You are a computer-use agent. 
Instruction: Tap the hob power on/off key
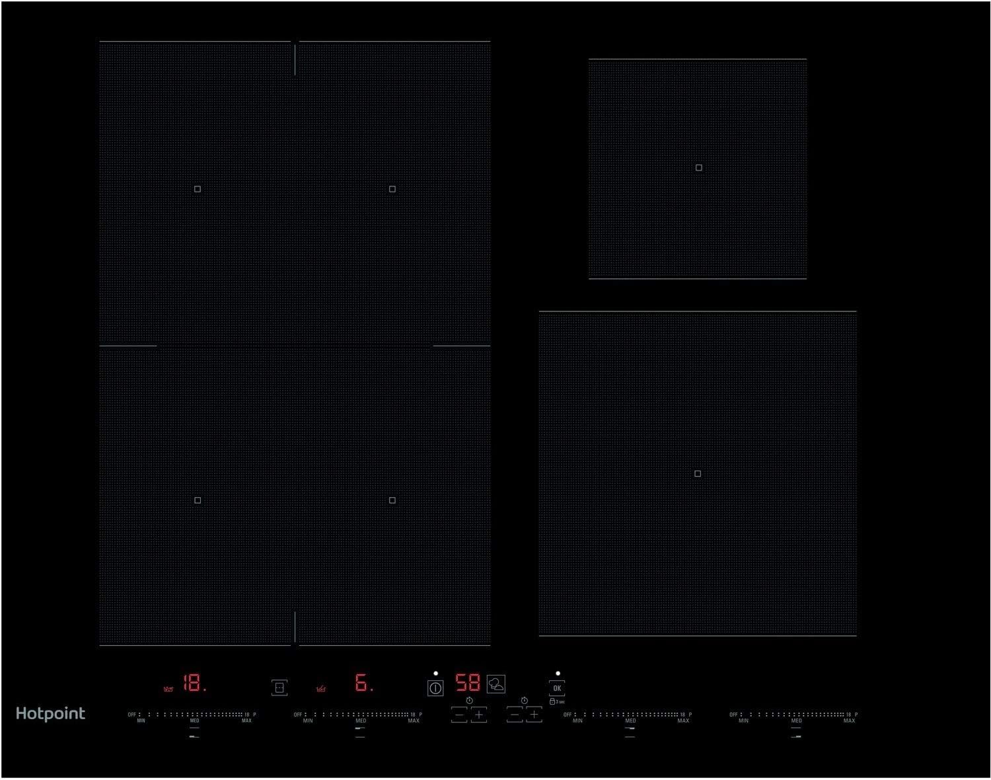point(435,688)
